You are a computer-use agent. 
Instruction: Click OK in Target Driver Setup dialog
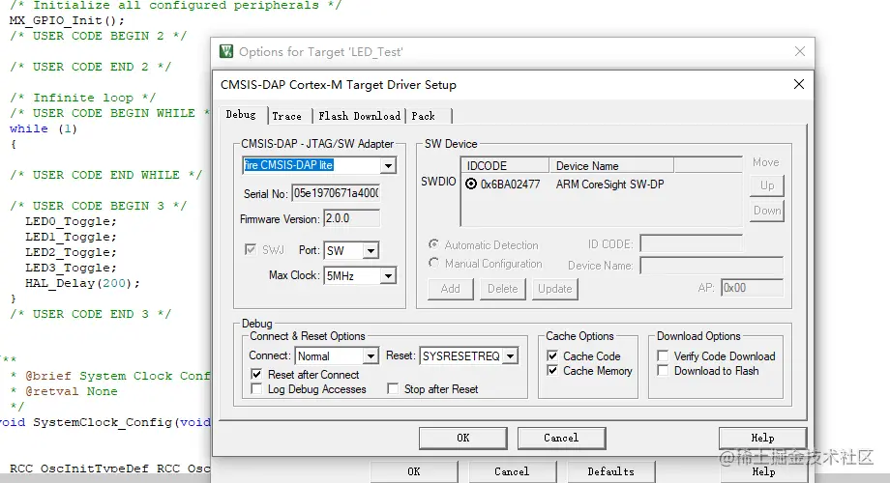[x=463, y=438]
